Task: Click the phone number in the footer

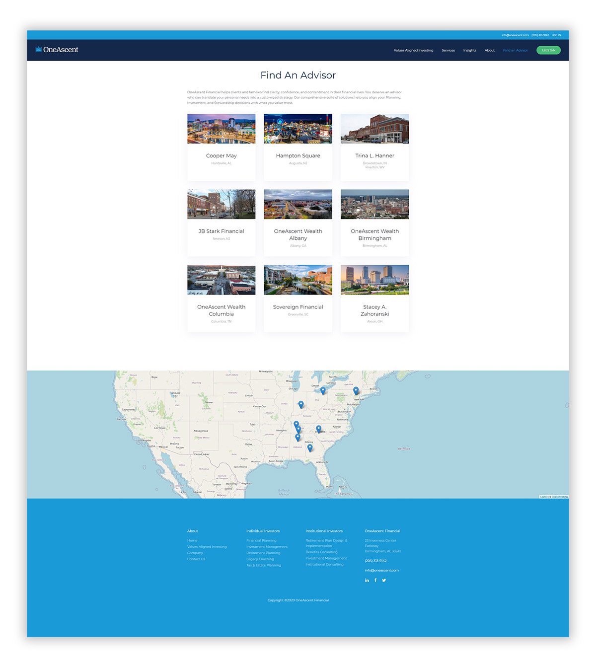Action: (375, 561)
